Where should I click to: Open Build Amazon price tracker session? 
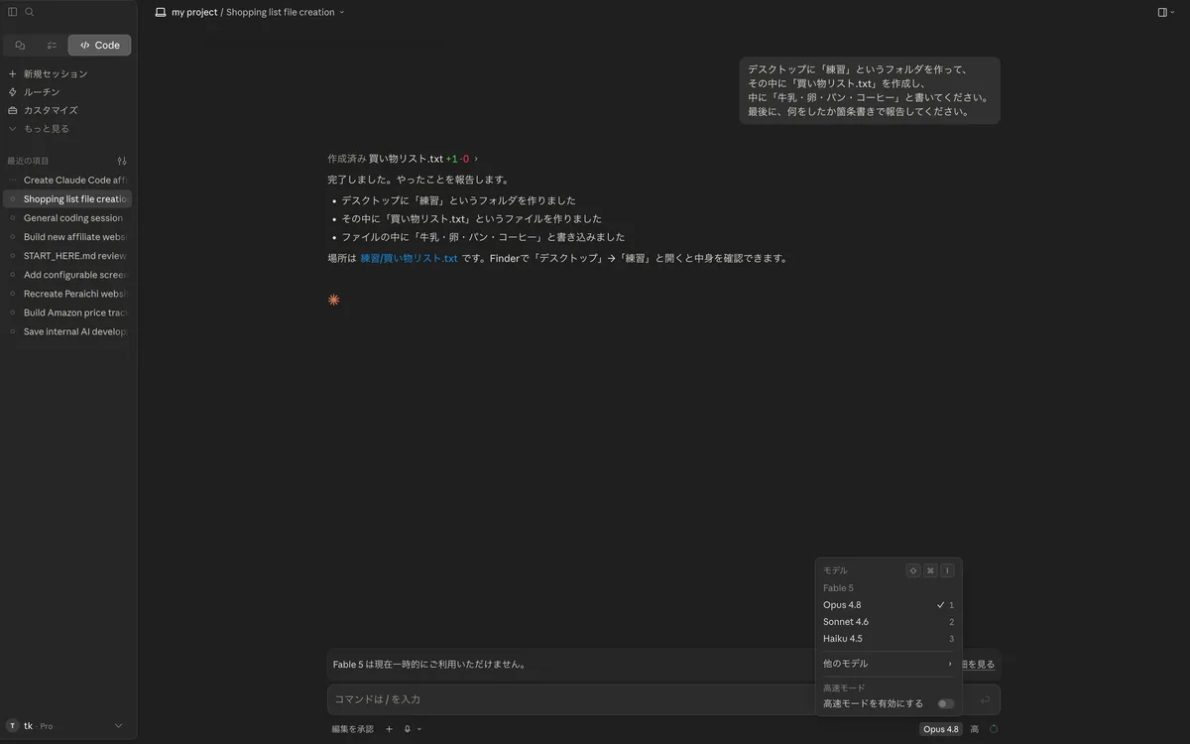coord(67,312)
